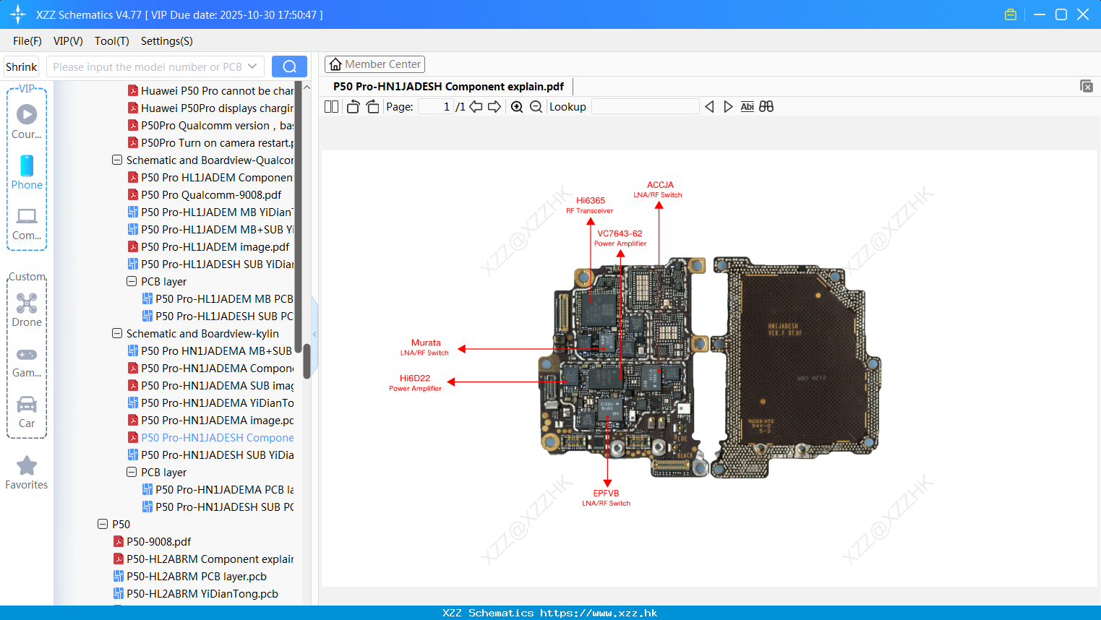This screenshot has width=1101, height=620.
Task: Open P50-9008.pdf
Action: click(152, 541)
